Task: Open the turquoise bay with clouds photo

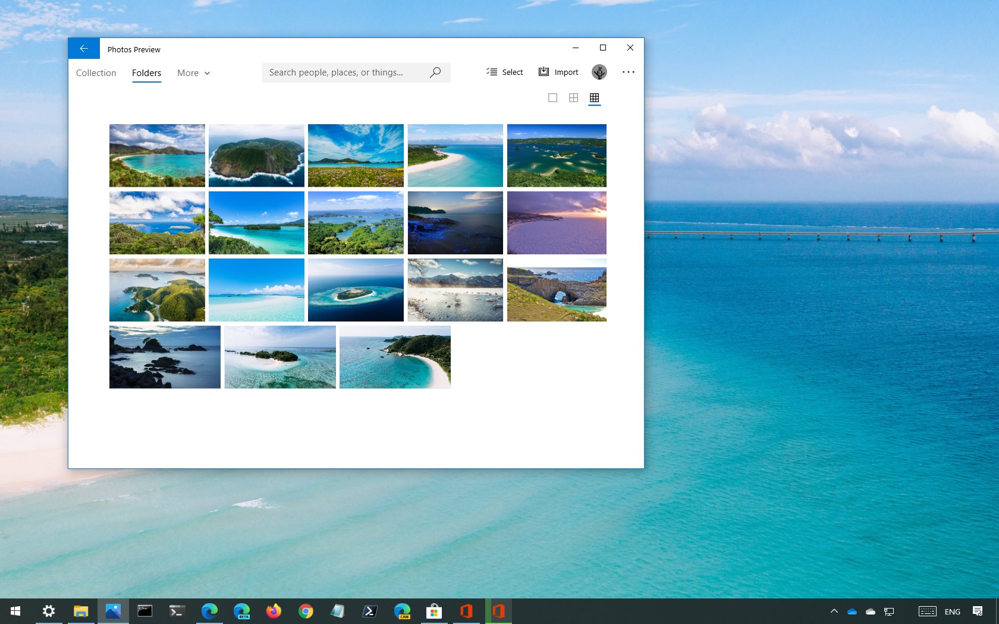Action: tap(157, 156)
